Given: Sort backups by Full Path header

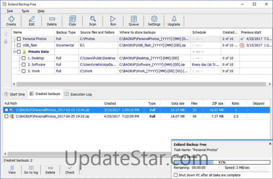Looking at the screenshot, I should 52,103.
